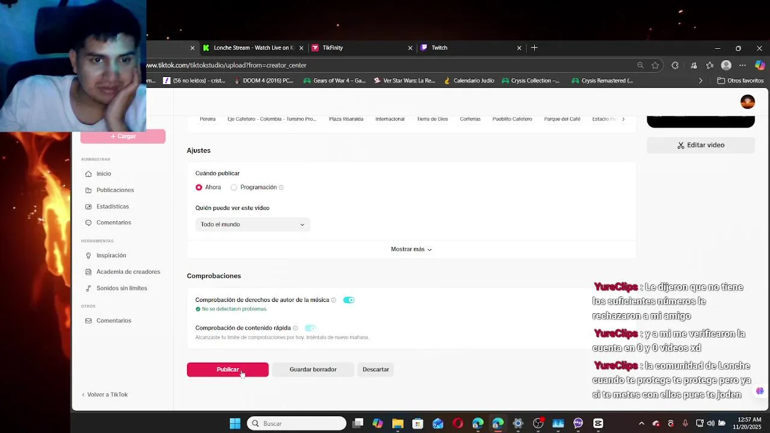Open Settings gear on the taskbar
Image resolution: width=770 pixels, height=433 pixels.
tap(518, 423)
